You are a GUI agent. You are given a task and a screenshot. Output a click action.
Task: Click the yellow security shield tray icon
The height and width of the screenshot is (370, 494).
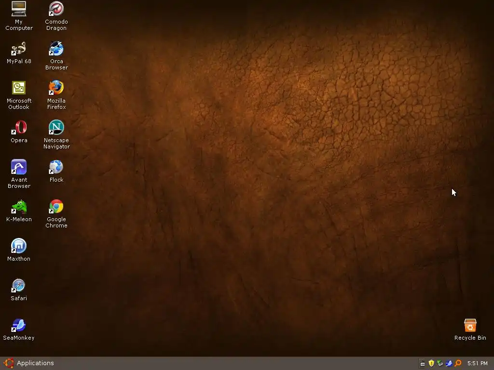coord(431,363)
